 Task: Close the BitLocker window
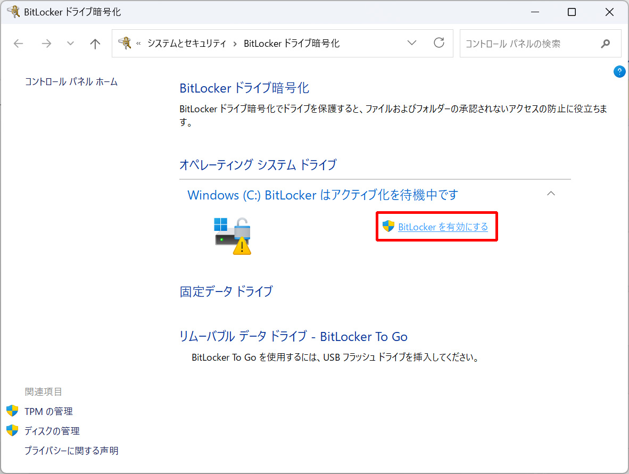pos(609,12)
